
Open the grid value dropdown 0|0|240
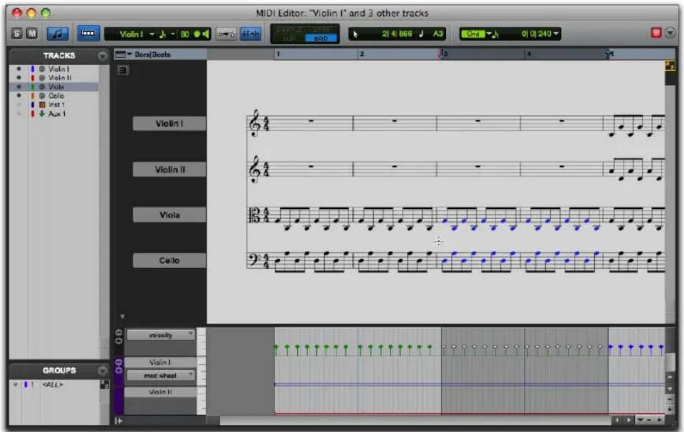click(x=541, y=35)
